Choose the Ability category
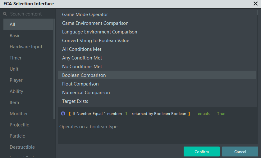The height and width of the screenshot is (158, 261). pos(16,91)
